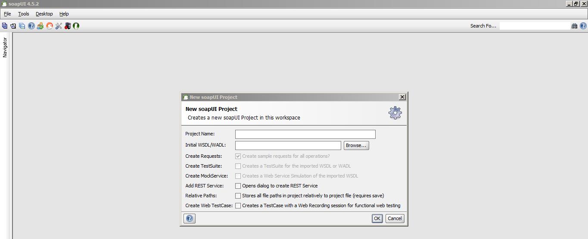Open the Help menu
The image size is (588, 239).
coord(64,14)
